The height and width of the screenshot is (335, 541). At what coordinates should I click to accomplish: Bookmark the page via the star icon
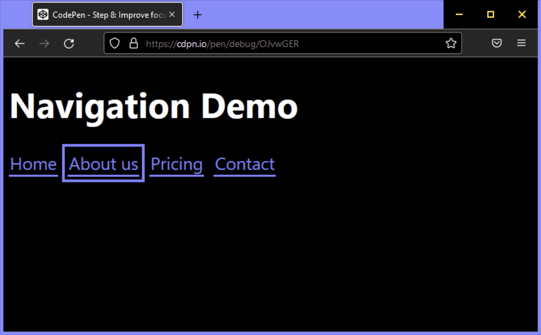click(451, 43)
